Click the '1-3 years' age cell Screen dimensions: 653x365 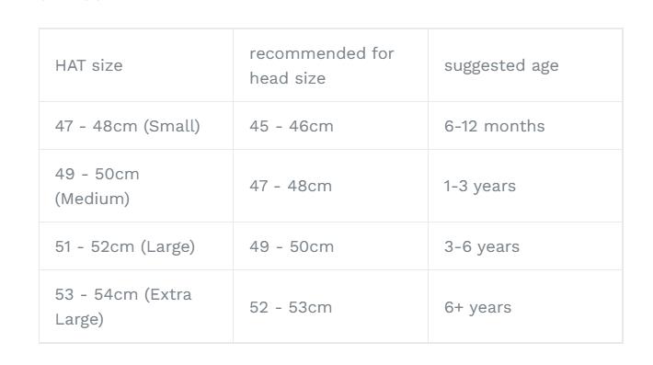525,186
